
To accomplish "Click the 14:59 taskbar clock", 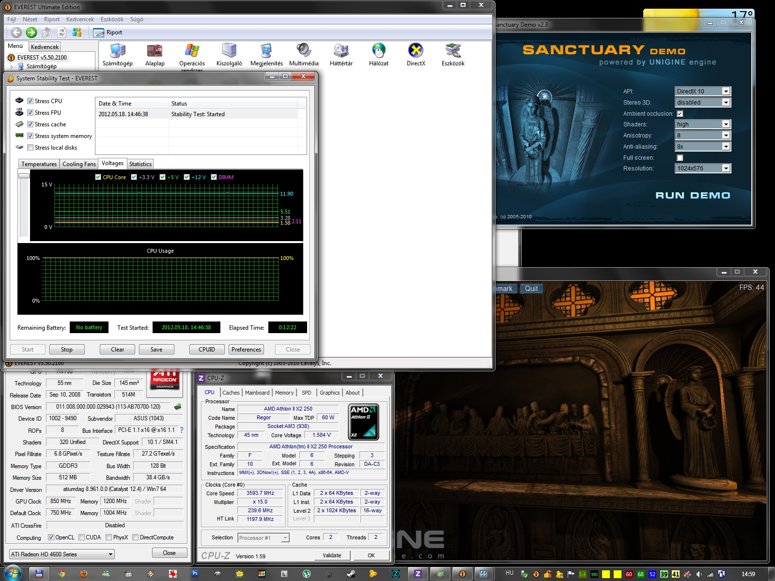I will (748, 574).
